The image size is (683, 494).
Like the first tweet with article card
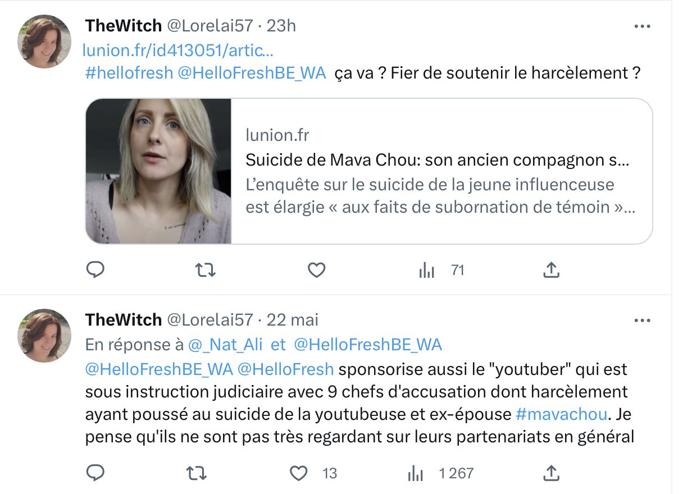317,271
